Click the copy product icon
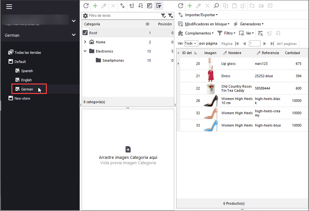Viewport: 309px width, 211px height. point(226,6)
